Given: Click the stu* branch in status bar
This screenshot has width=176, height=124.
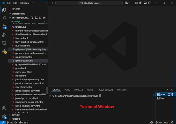Looking at the screenshot, I should click(x=10, y=122).
